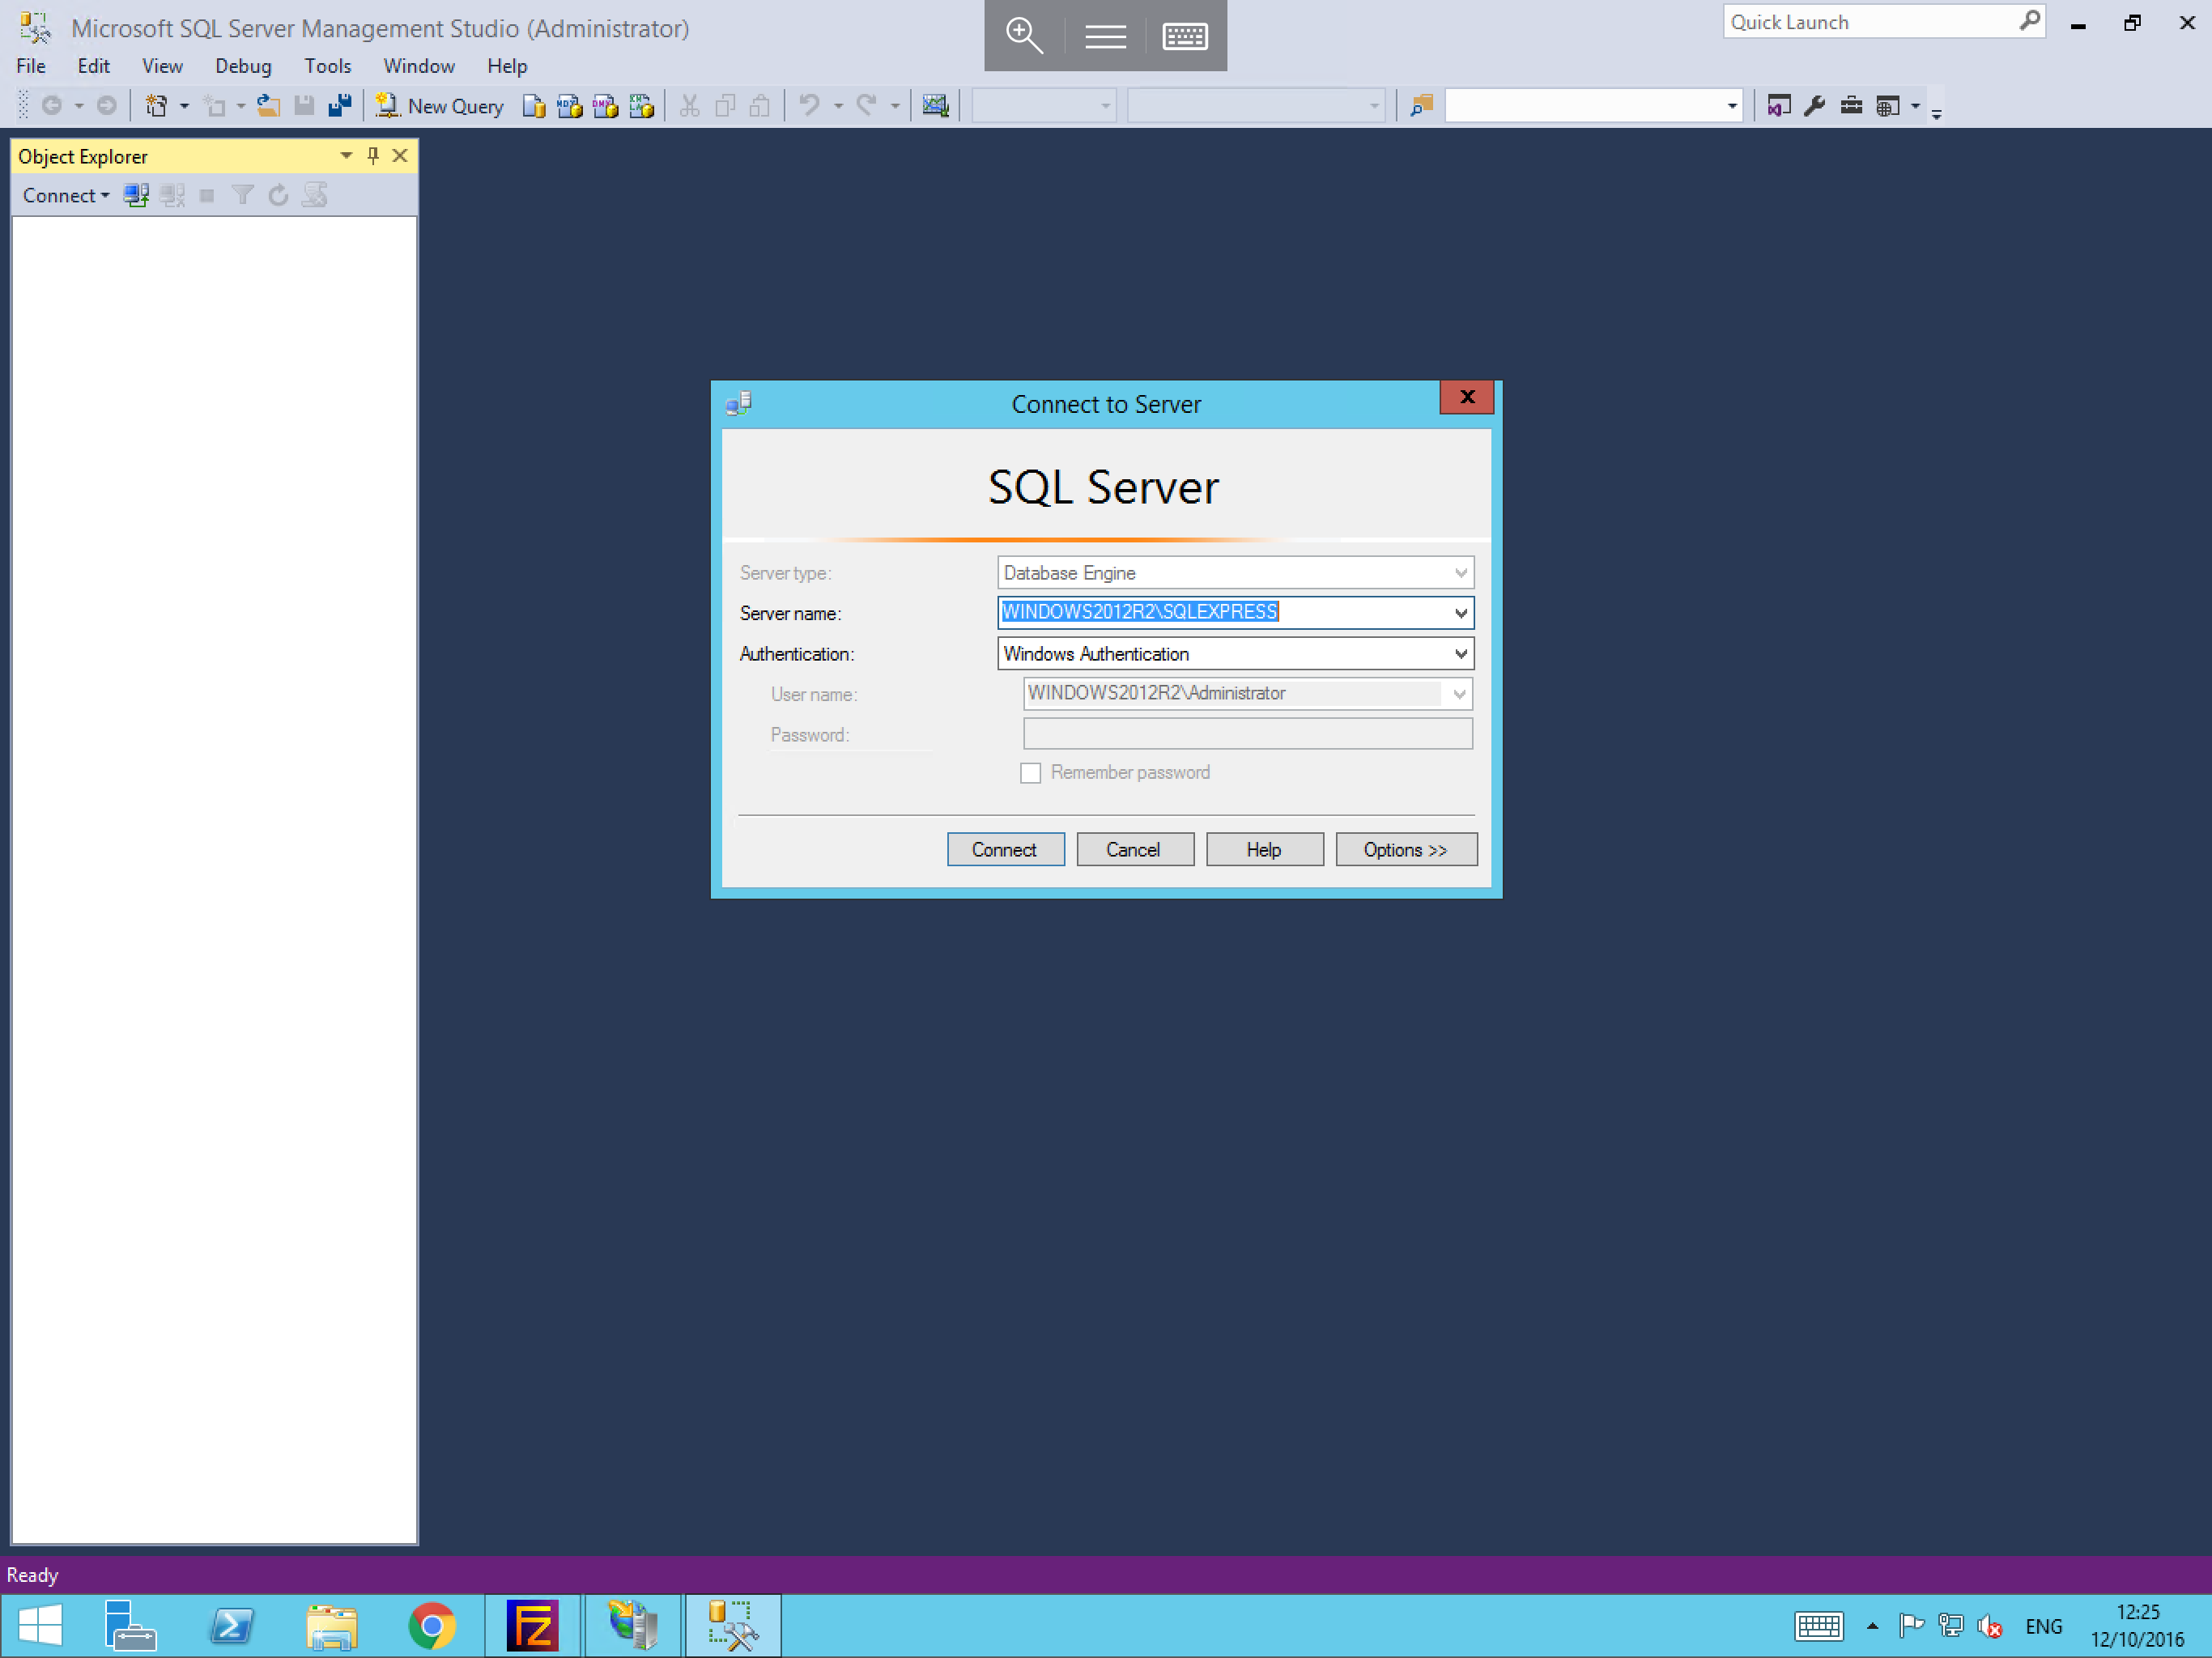Click the Open File folder icon
The height and width of the screenshot is (1658, 2212).
coord(268,106)
